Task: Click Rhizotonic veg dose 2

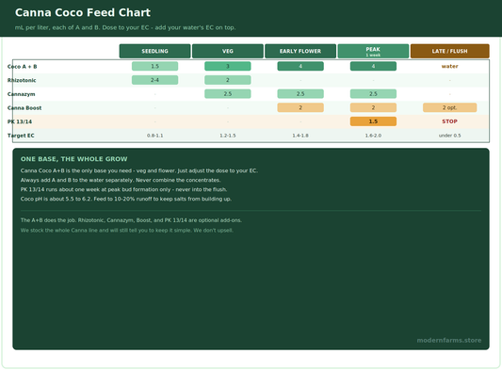Action: click(x=228, y=80)
